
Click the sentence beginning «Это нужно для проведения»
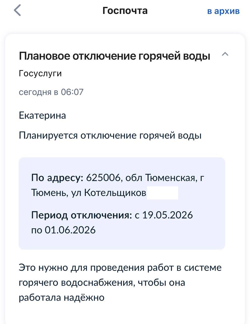[x=120, y=268]
